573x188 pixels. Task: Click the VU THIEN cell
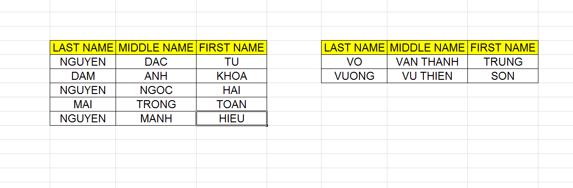(427, 76)
